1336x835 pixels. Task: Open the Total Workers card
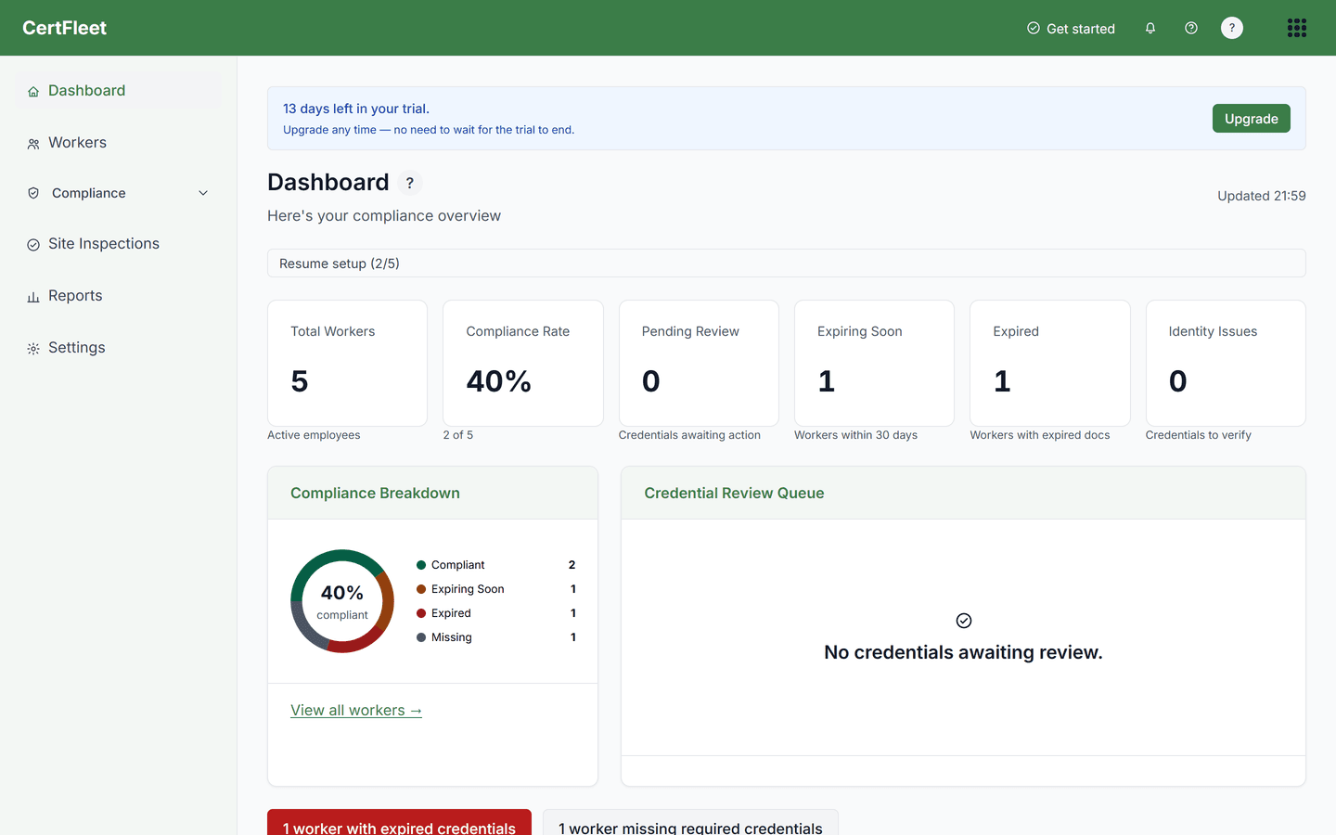[x=347, y=363]
